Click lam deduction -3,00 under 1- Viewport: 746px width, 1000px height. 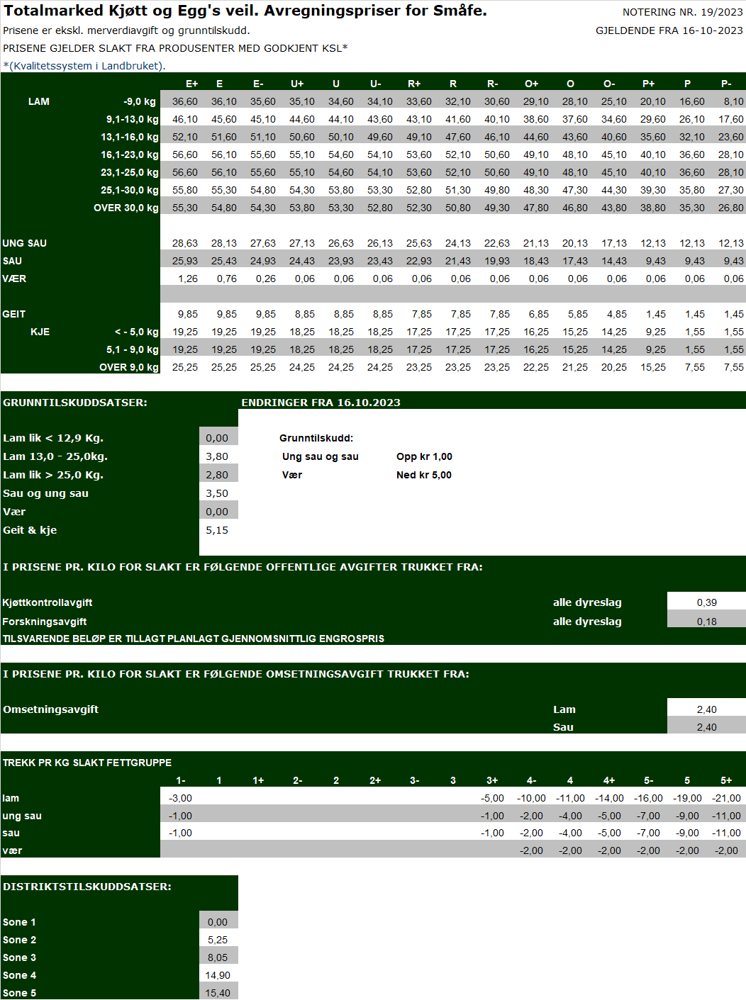(x=181, y=798)
